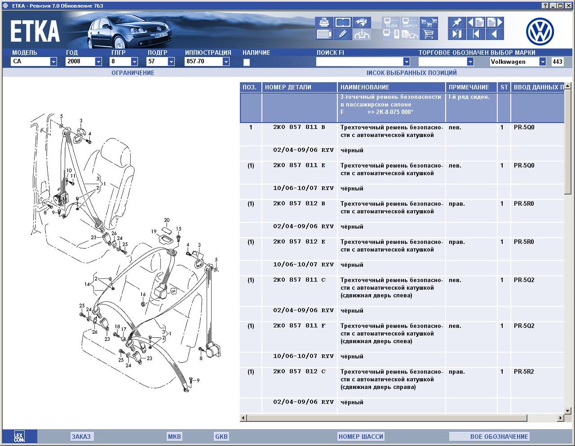The image size is (575, 446).
Task: Click the Наименование column header
Action: pyautogui.click(x=391, y=87)
